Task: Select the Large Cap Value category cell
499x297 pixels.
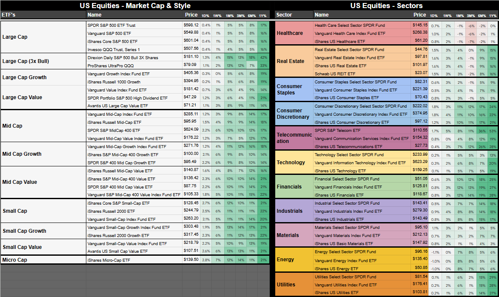Action: coord(43,97)
